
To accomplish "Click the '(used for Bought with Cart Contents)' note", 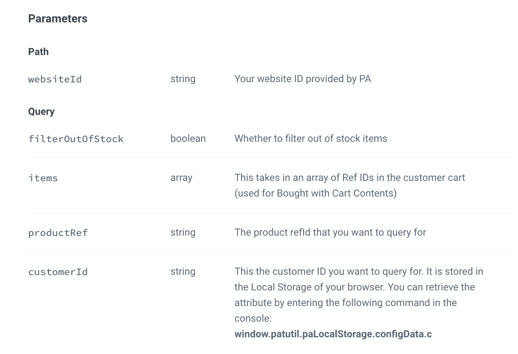I will point(315,193).
